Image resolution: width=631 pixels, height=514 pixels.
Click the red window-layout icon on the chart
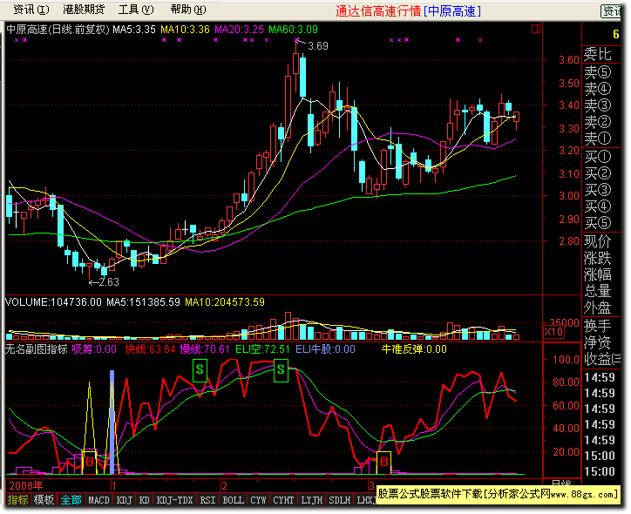click(x=536, y=29)
